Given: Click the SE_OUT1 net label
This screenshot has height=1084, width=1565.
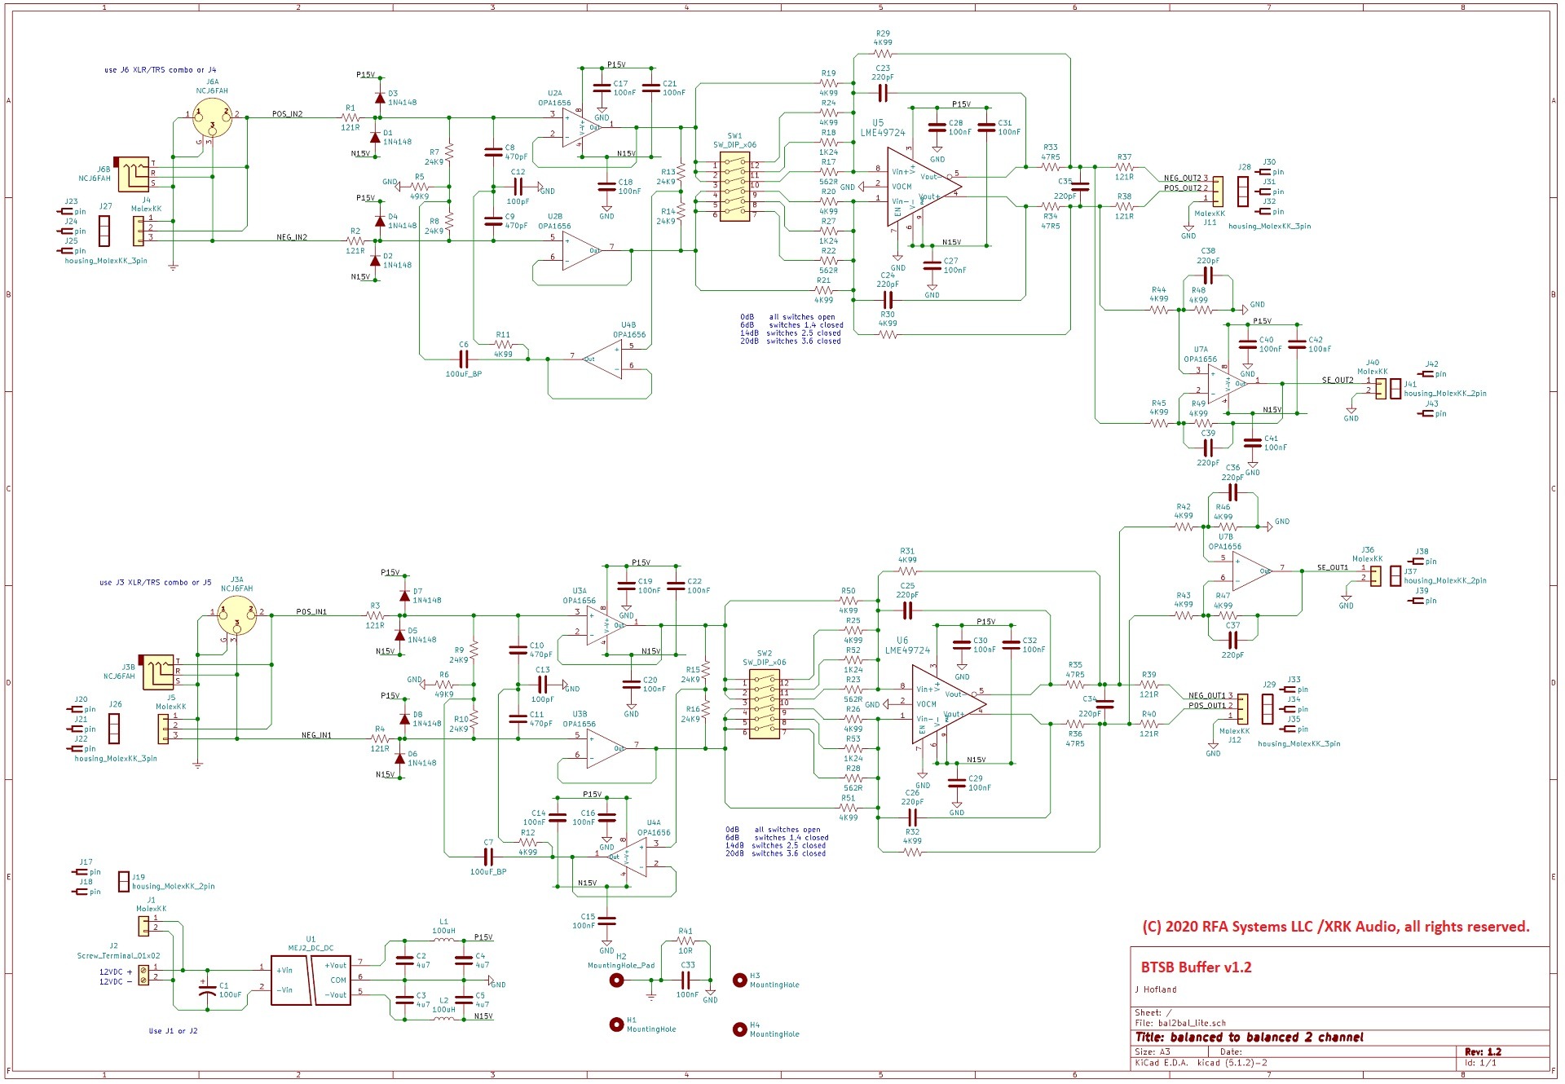Looking at the screenshot, I should (x=1333, y=567).
